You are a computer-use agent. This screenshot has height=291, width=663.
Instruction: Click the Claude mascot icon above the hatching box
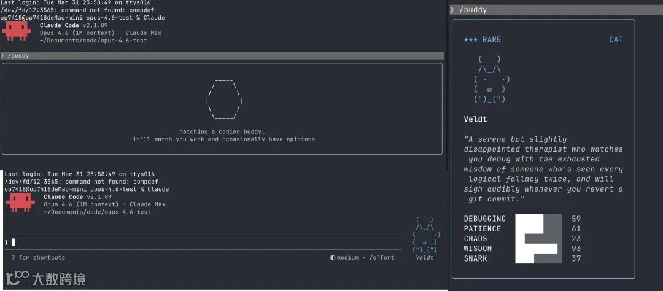pos(17,31)
